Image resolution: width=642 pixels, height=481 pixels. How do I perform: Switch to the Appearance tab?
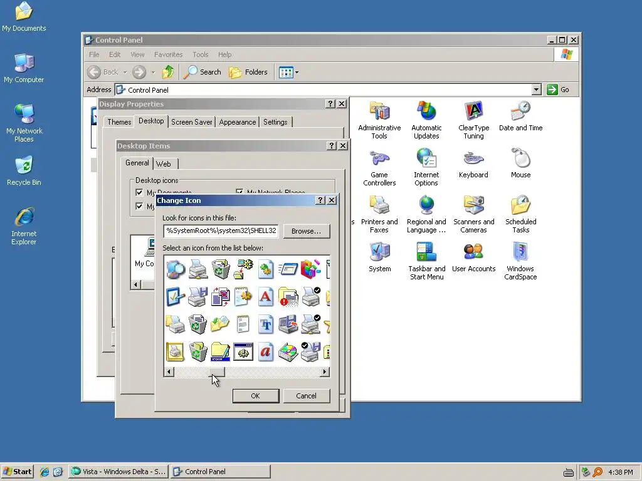238,122
